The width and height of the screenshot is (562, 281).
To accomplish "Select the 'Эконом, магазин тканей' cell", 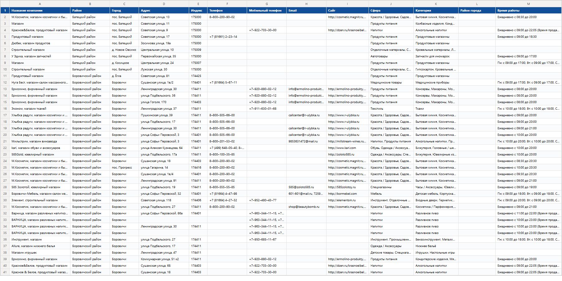I will click(40, 109).
